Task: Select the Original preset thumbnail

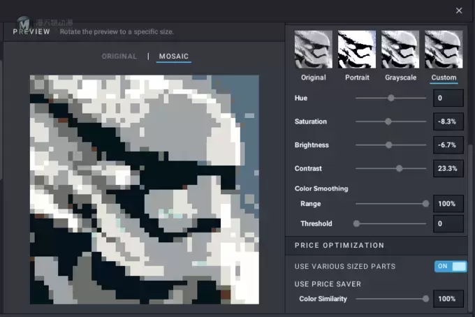Action: point(313,50)
